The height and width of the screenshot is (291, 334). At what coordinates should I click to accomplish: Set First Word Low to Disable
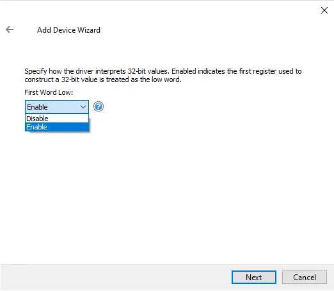coord(57,119)
